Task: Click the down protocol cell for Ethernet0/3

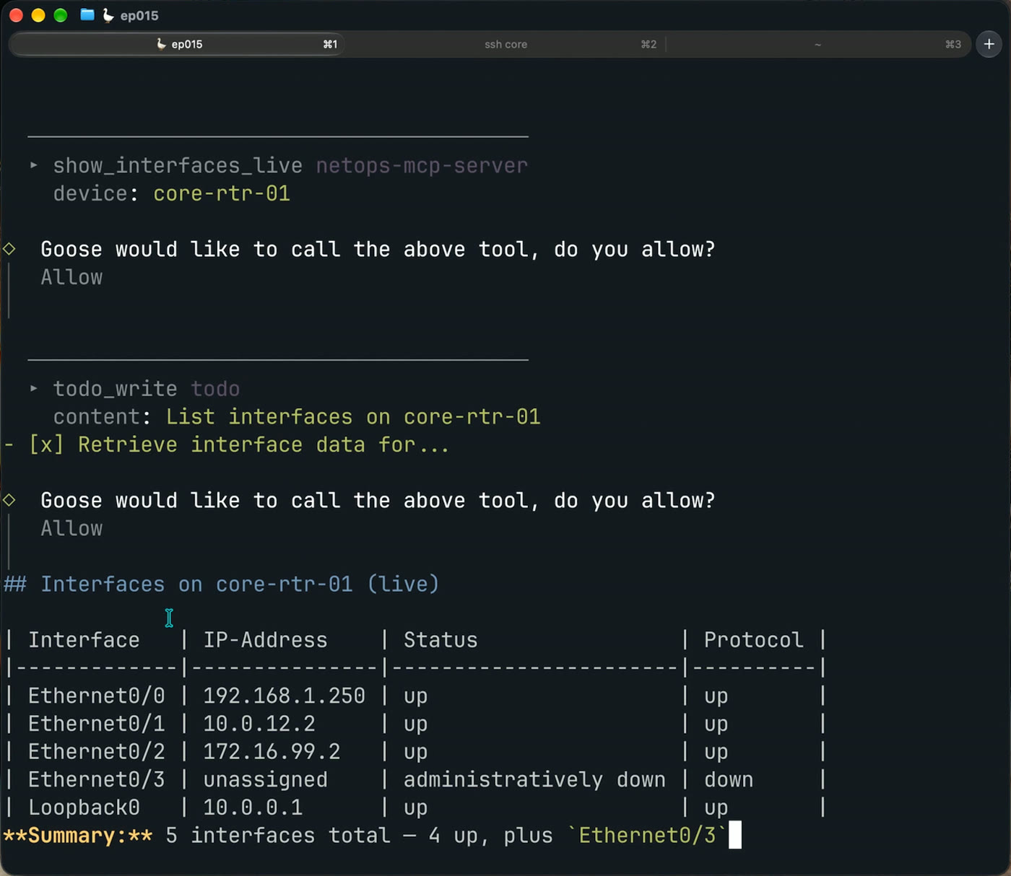Action: pyautogui.click(x=729, y=779)
